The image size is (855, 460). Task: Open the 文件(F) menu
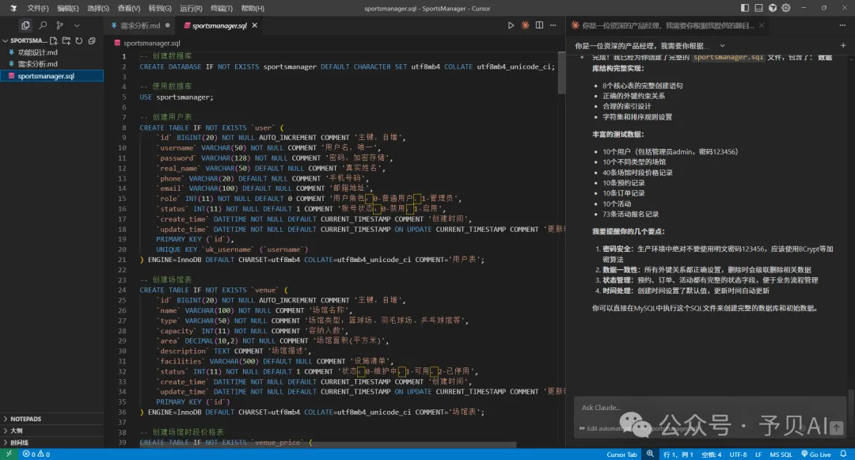38,8
